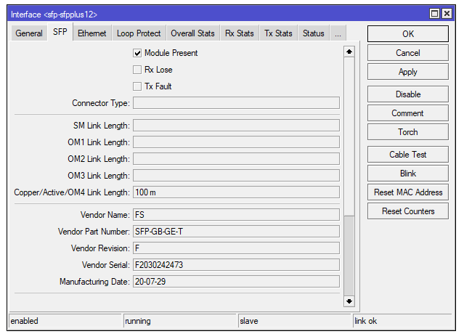464x334 pixels.
Task: Launch Torch for this interface
Action: pos(408,132)
